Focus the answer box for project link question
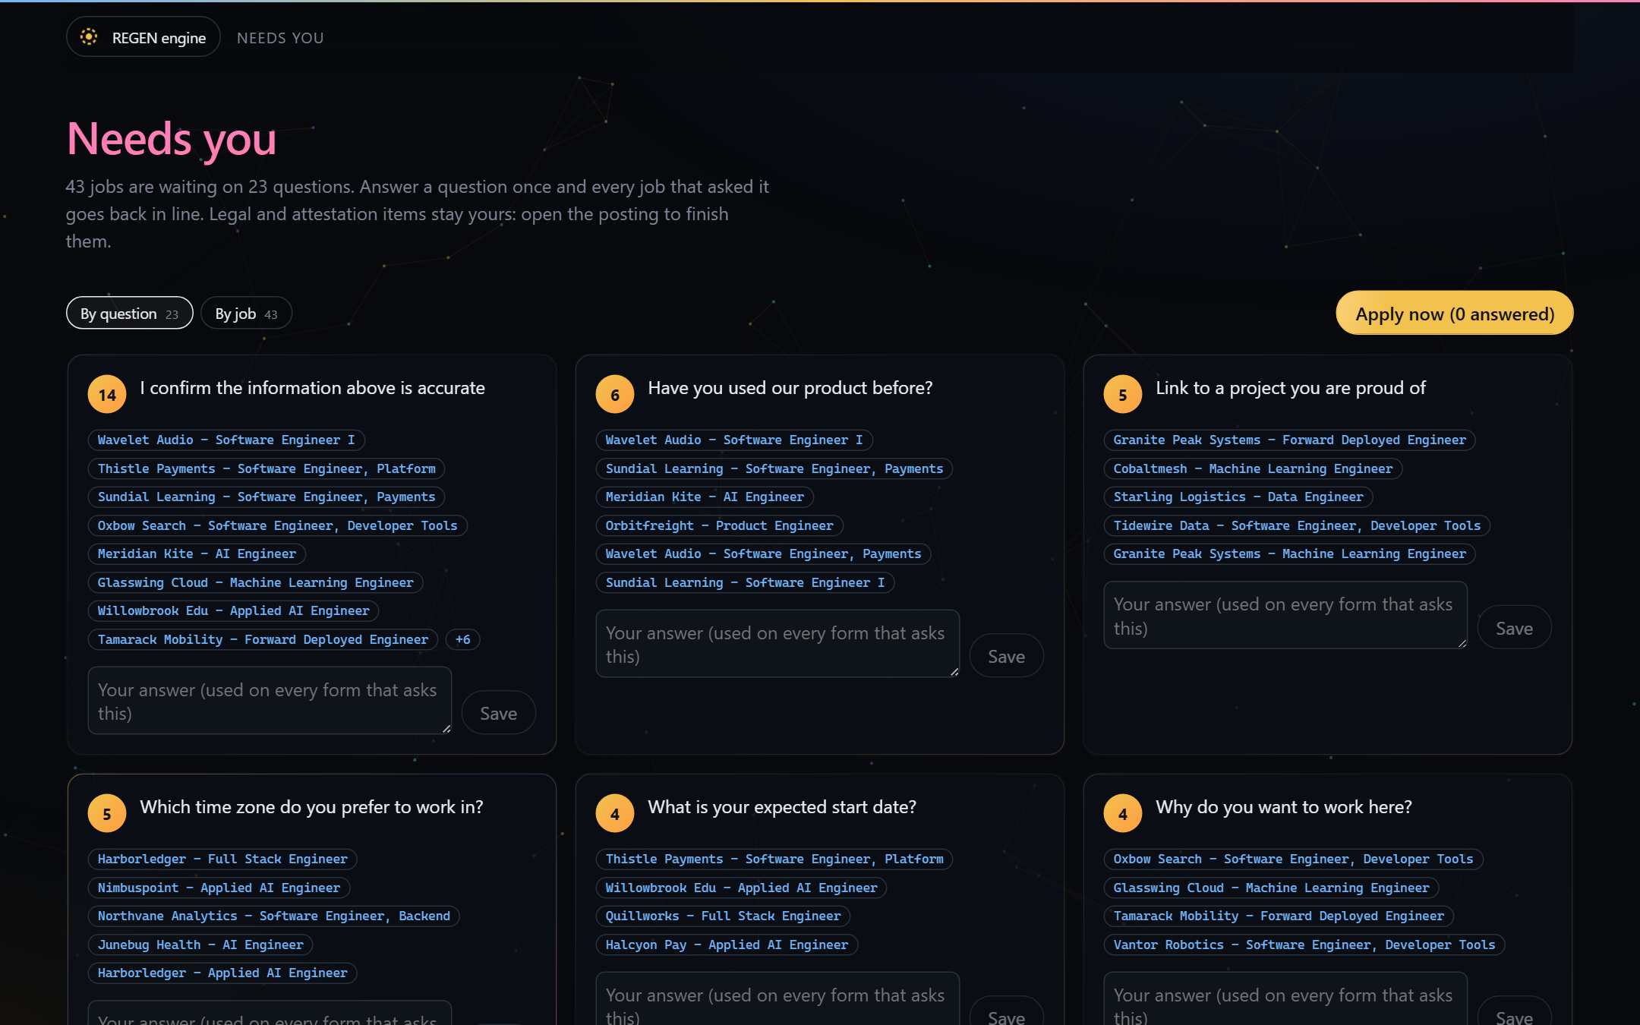 pyautogui.click(x=1286, y=615)
